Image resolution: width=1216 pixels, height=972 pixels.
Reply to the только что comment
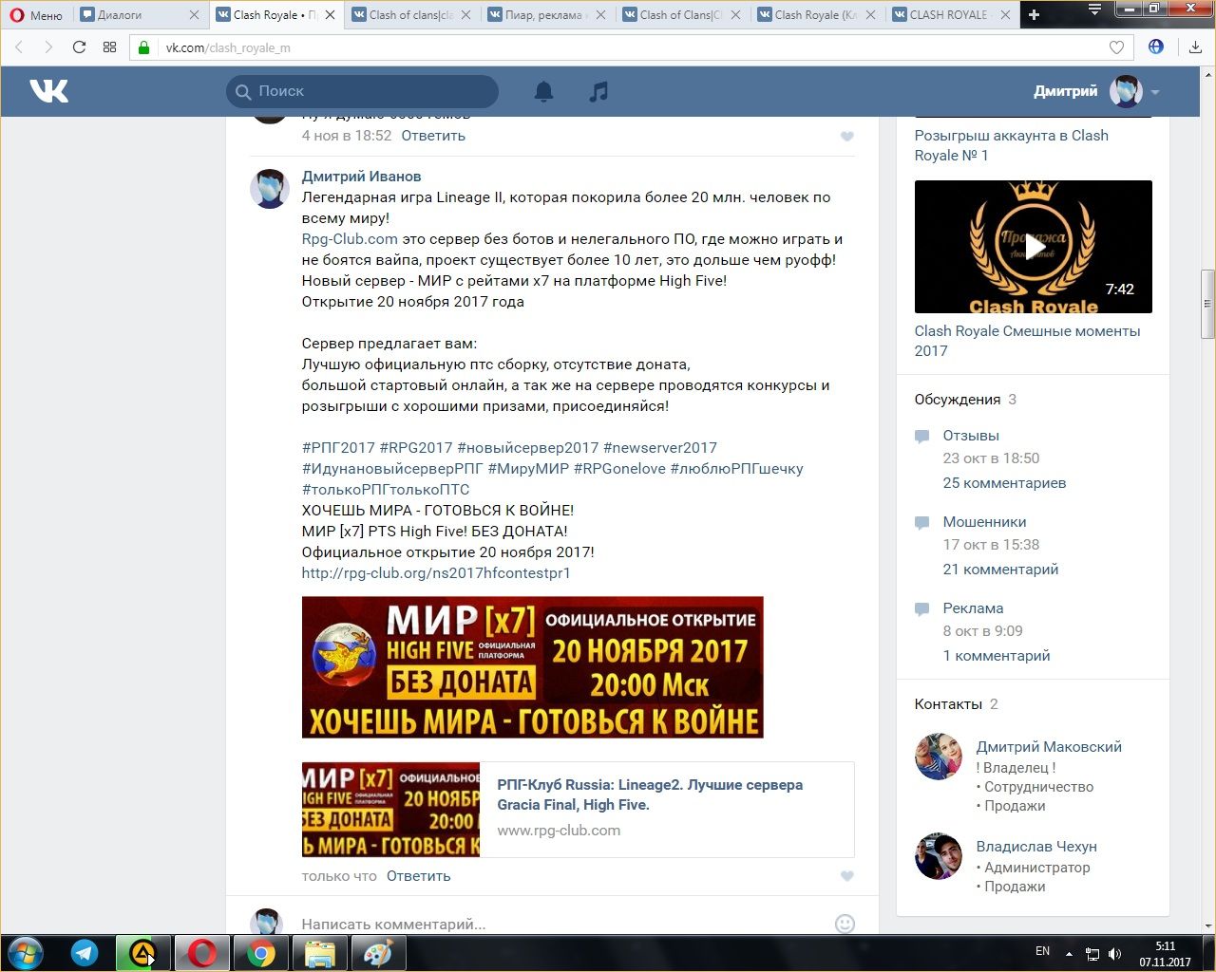(x=418, y=876)
